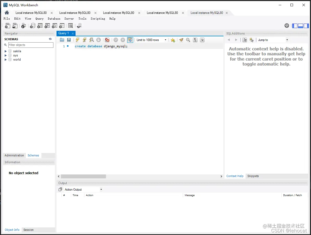Stop the query being executed
311x235 pixels.
tap(98, 40)
